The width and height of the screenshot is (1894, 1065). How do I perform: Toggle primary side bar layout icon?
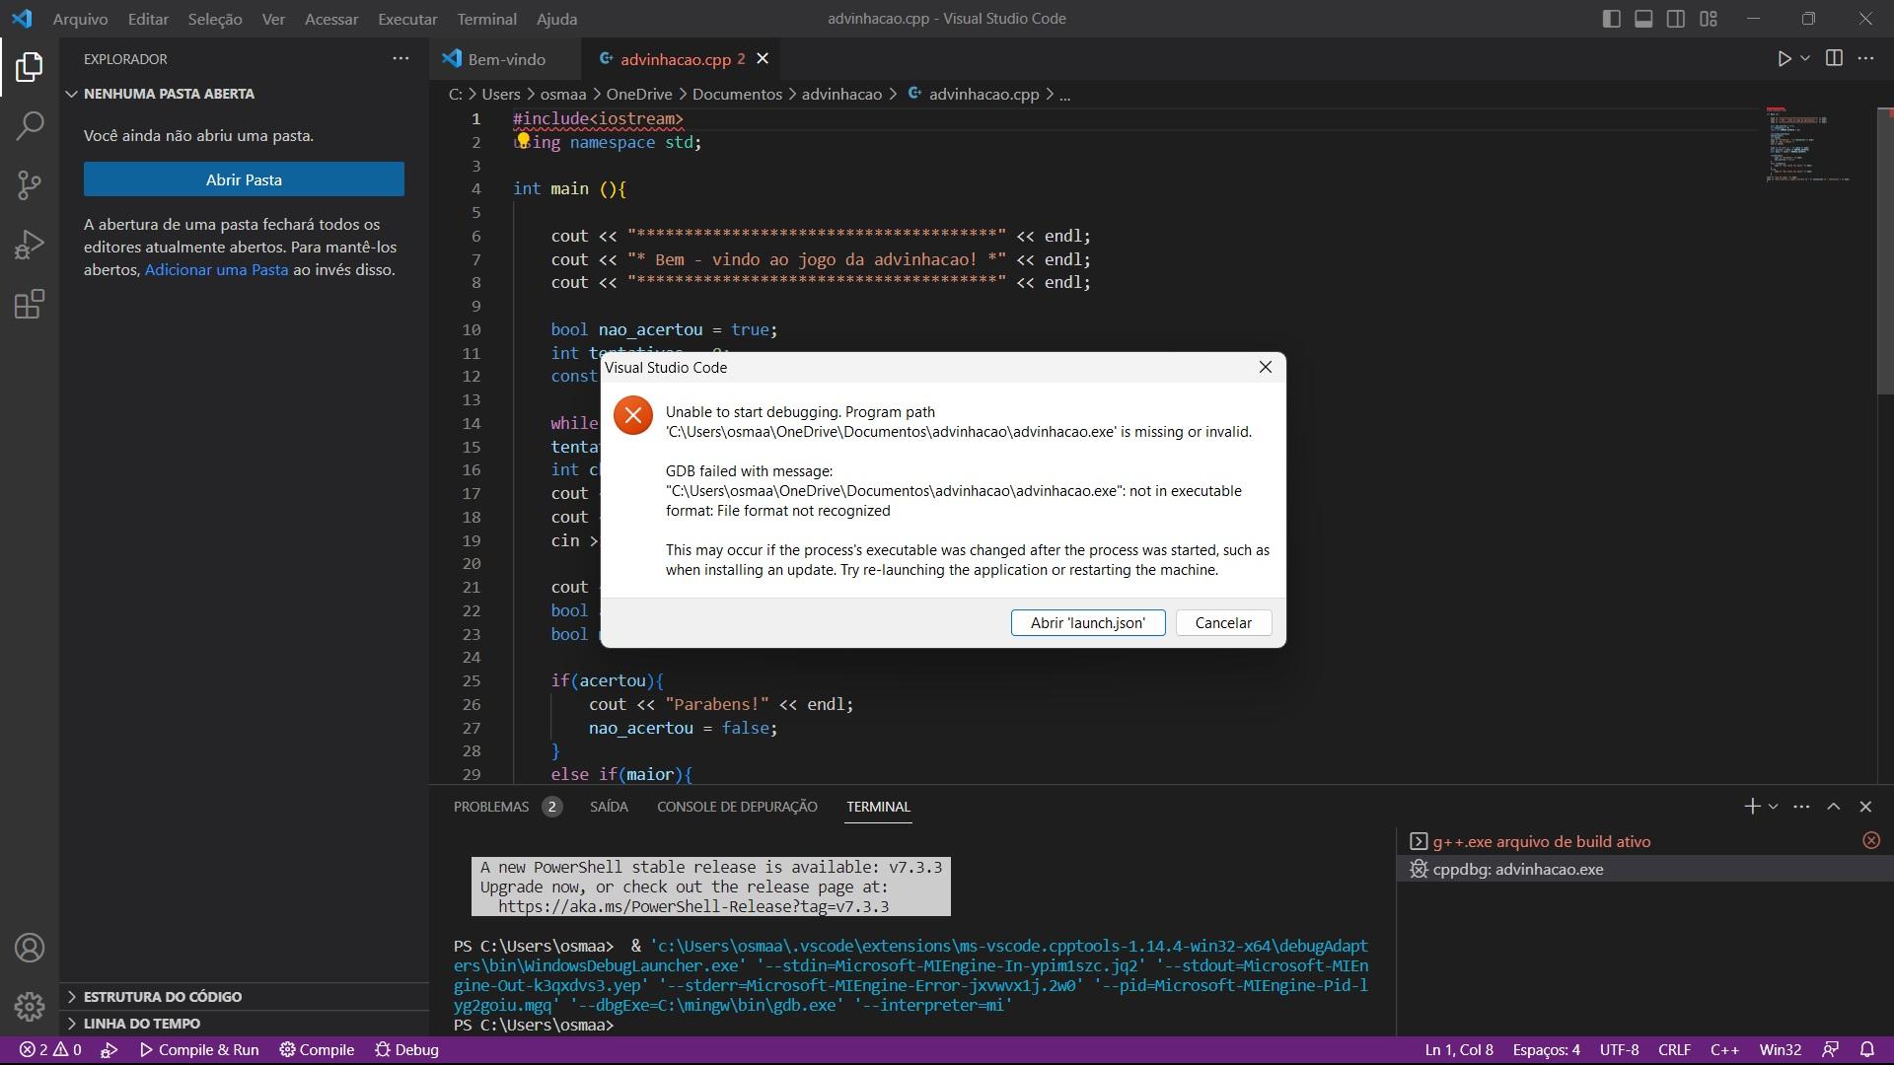1612,19
